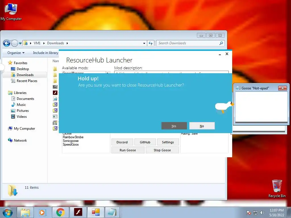Click the VM1 breadcrumb in address bar
Viewport: 291px width, 218px height.
click(x=37, y=43)
